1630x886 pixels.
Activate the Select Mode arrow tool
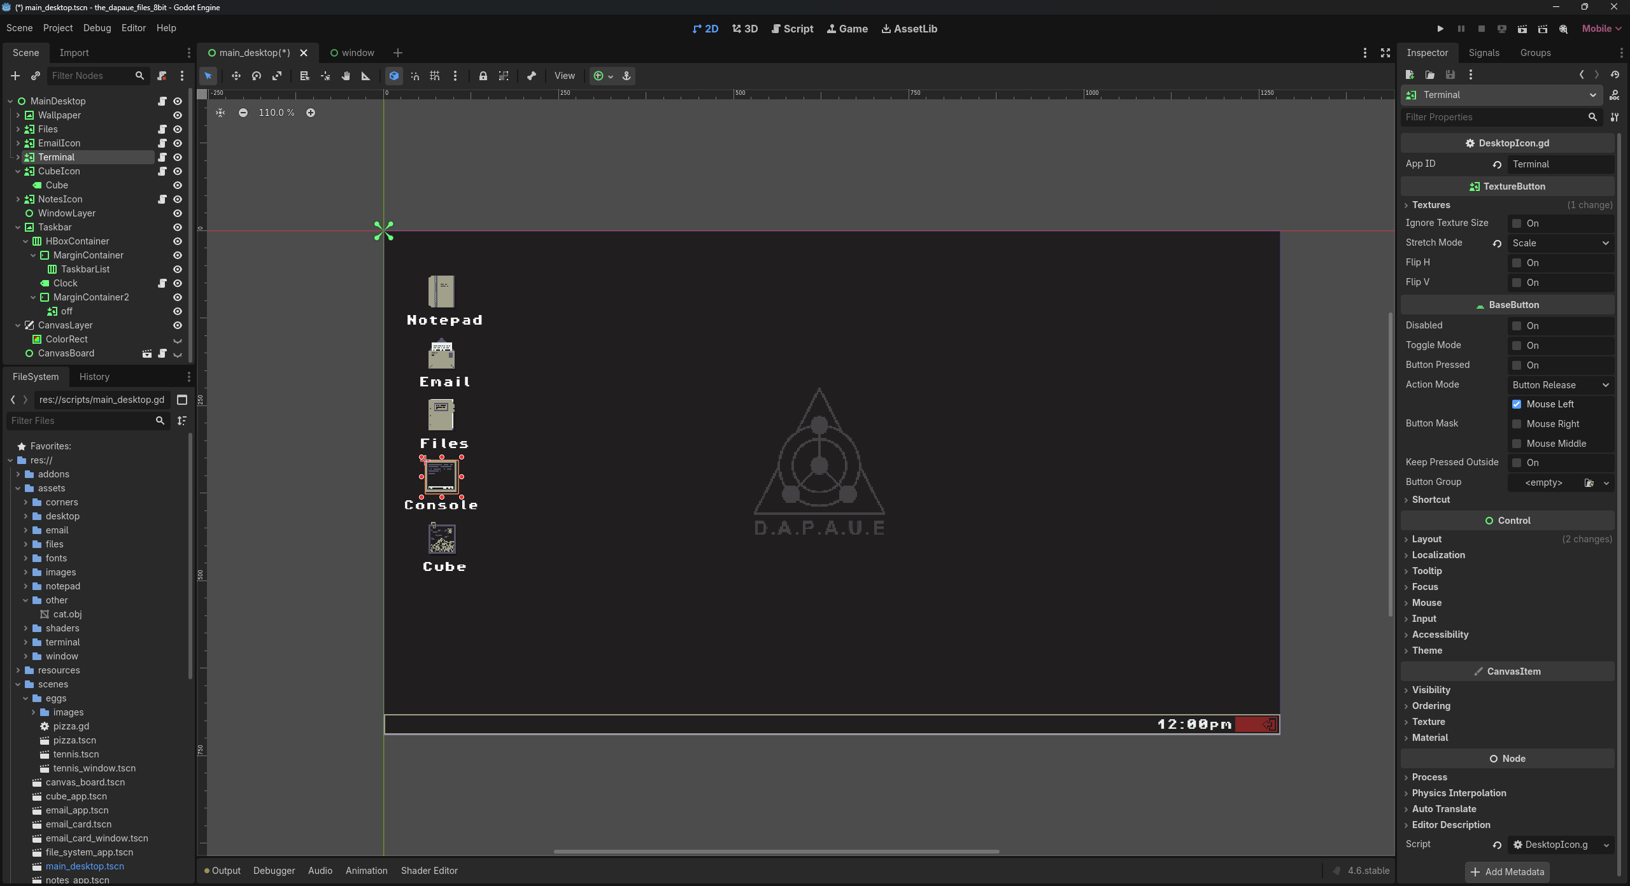tap(208, 76)
